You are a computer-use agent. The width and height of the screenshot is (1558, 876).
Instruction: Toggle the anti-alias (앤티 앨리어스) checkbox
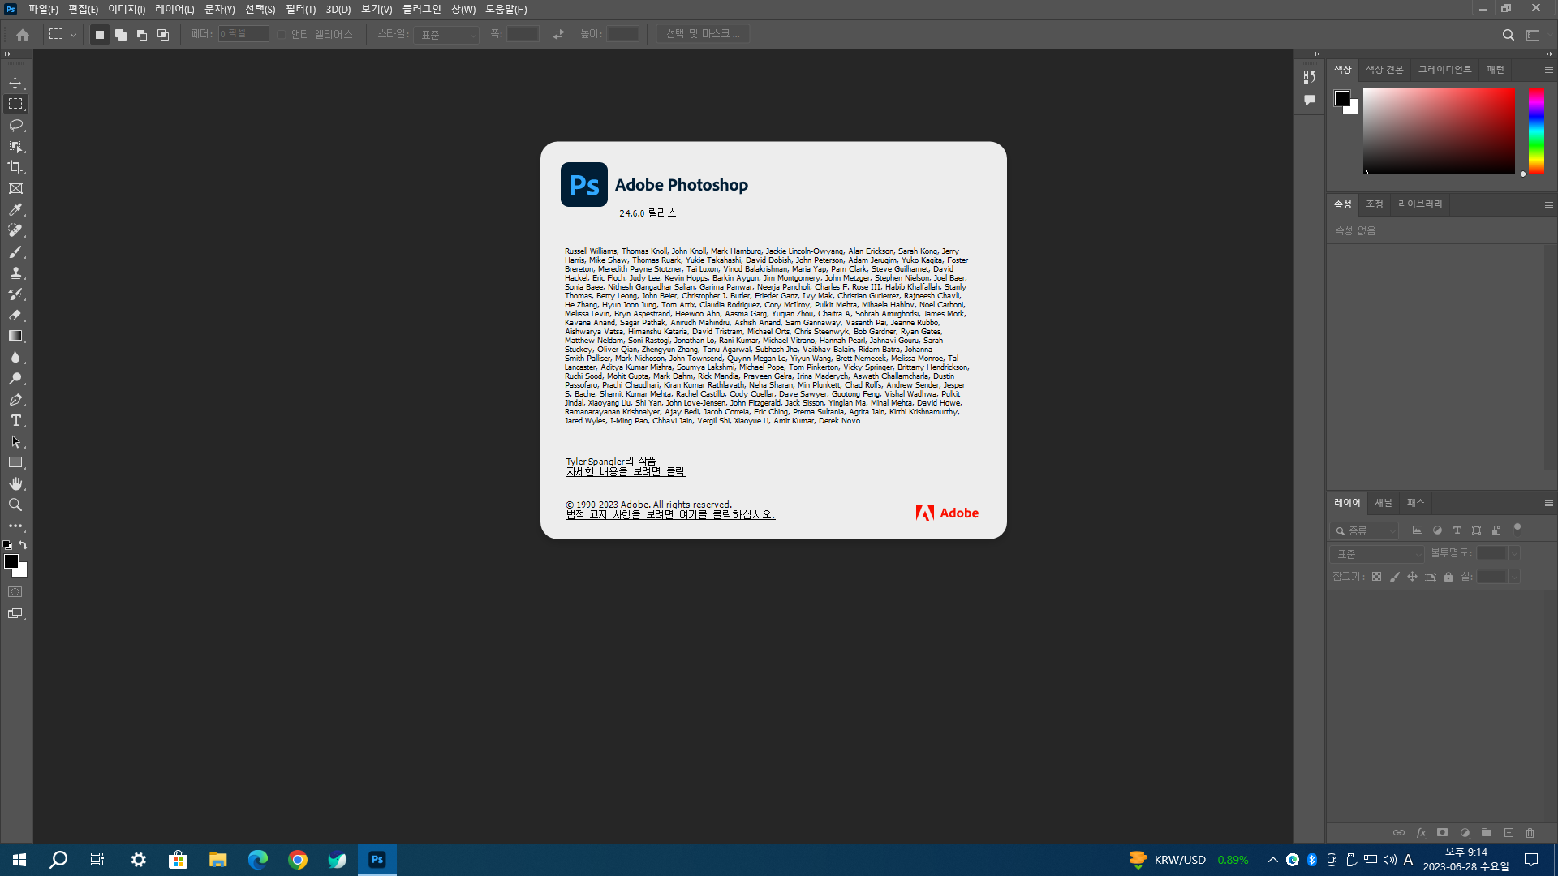[x=282, y=35]
